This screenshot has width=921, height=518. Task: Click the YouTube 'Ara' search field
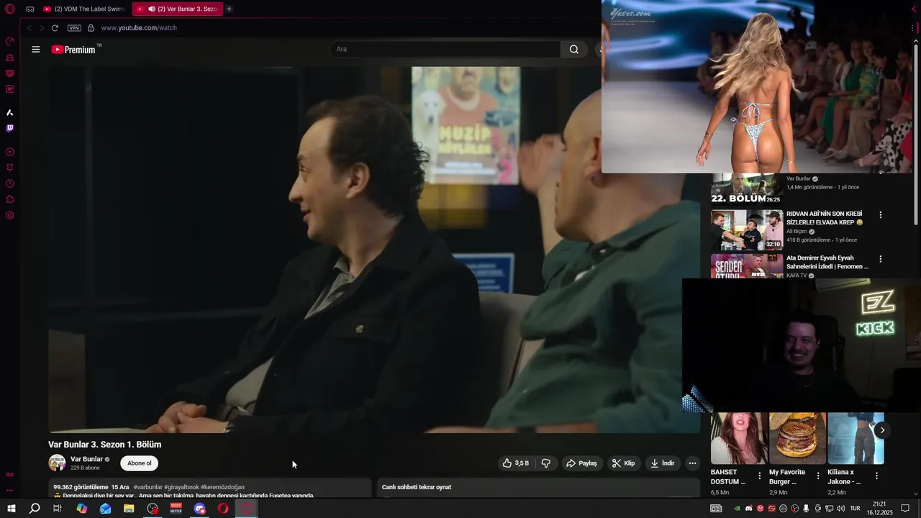coord(445,50)
